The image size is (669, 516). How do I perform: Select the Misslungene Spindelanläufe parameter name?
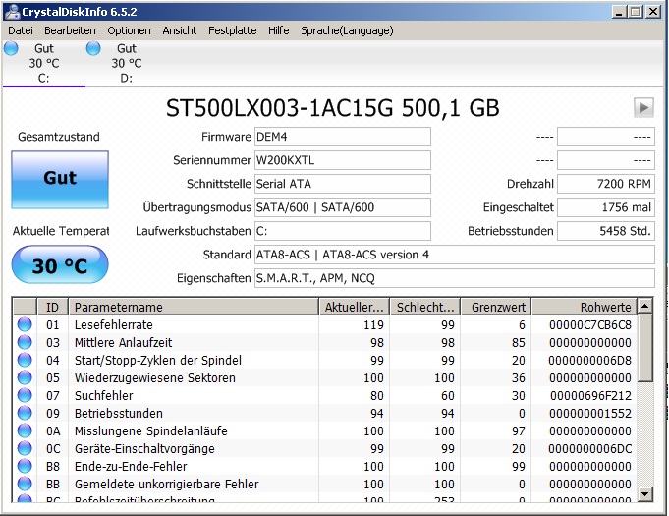tap(151, 431)
